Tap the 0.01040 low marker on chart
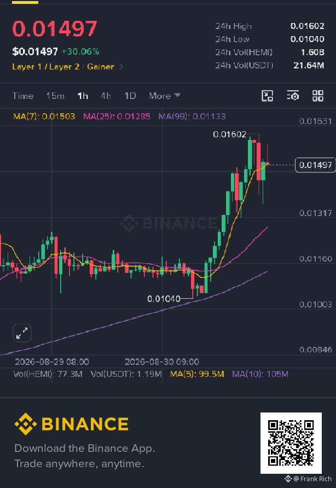Image resolution: width=336 pixels, height=488 pixels. click(164, 299)
